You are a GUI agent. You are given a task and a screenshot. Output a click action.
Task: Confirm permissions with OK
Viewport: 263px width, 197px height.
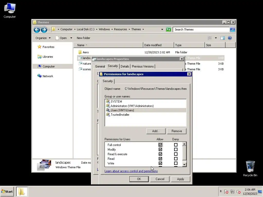pyautogui.click(x=139, y=179)
